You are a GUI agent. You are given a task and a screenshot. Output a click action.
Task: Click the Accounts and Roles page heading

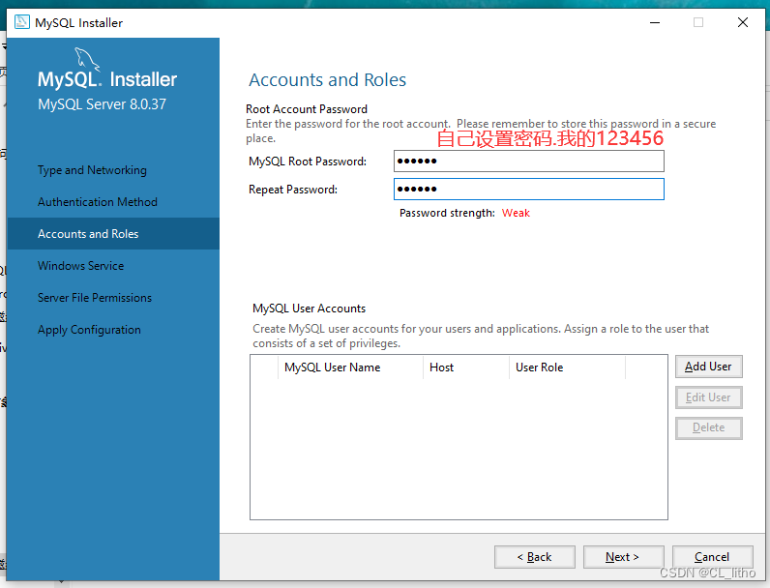[328, 79]
